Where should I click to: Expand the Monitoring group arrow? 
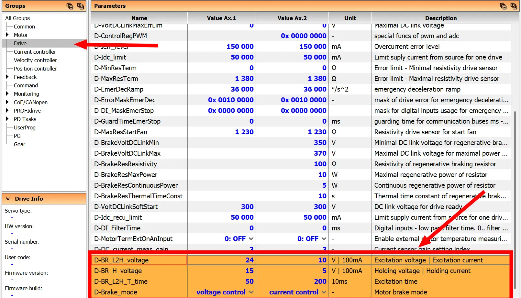click(7, 94)
